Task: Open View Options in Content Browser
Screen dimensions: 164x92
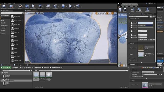Action: pos(125,87)
